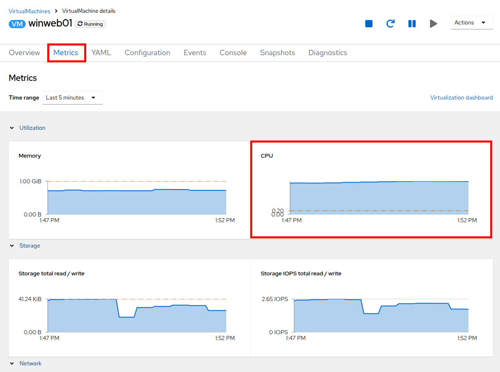This screenshot has width=500, height=372.
Task: Pause the virtual machine
Action: click(x=412, y=24)
